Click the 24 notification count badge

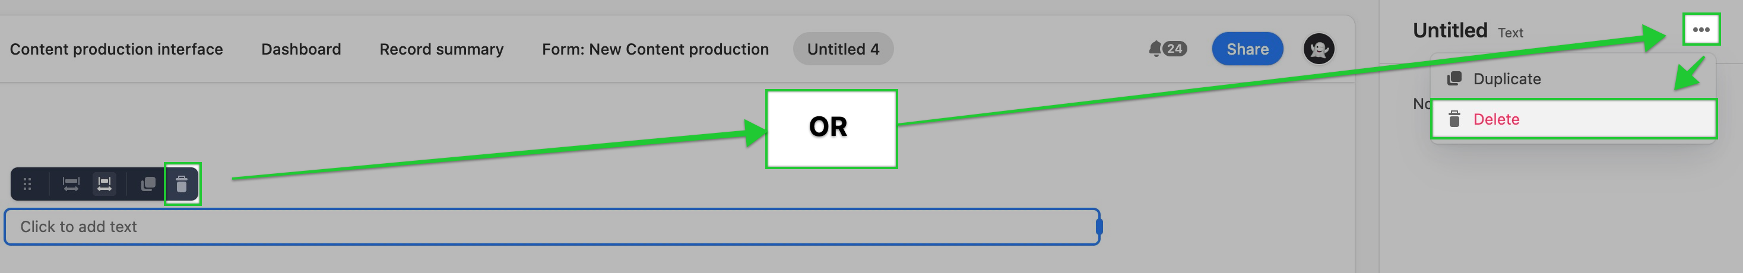coord(1175,49)
